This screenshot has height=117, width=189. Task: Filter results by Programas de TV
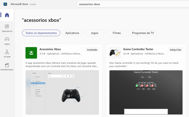[x=143, y=33]
